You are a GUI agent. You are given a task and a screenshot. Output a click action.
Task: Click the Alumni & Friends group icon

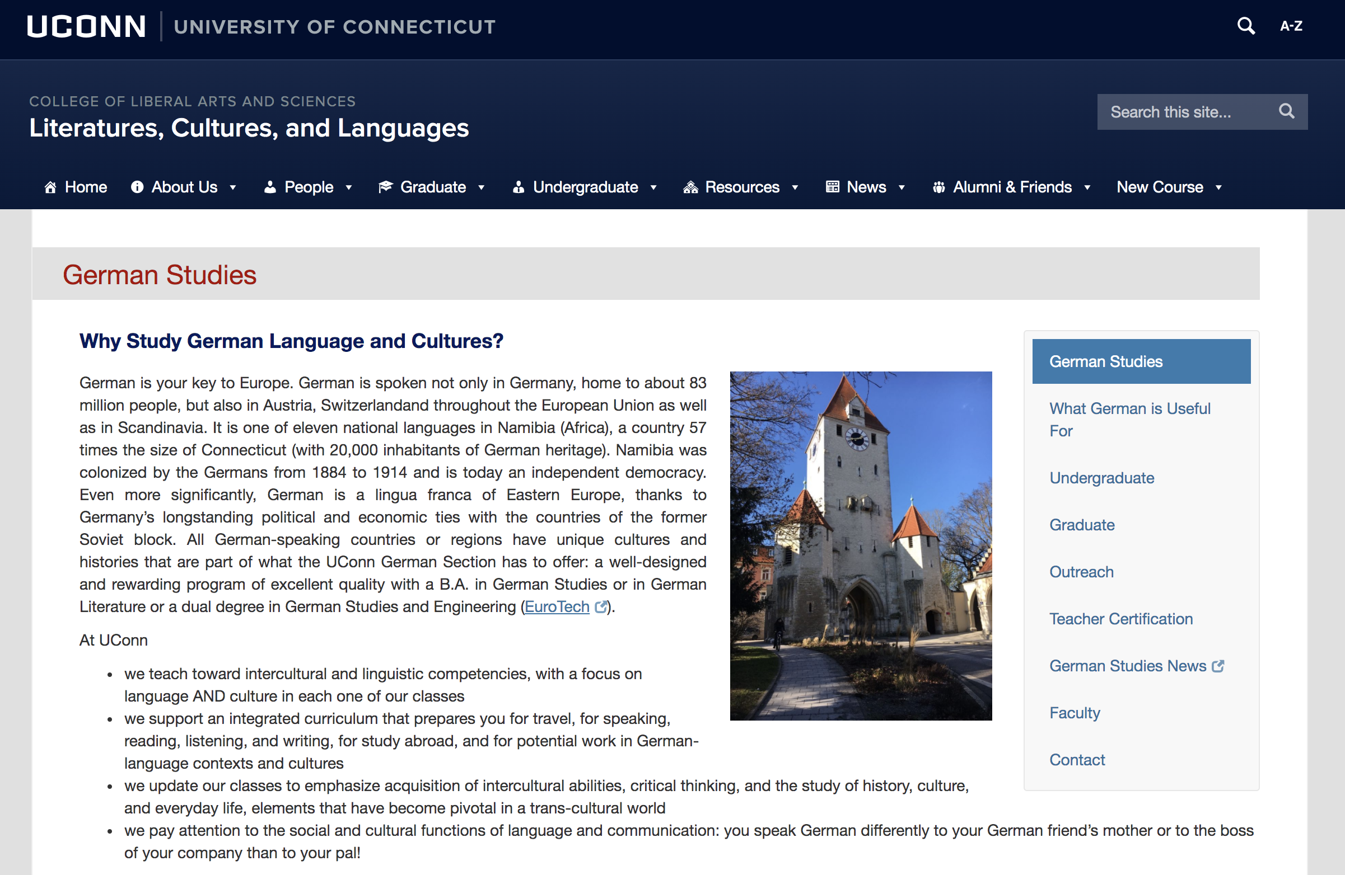pyautogui.click(x=938, y=187)
